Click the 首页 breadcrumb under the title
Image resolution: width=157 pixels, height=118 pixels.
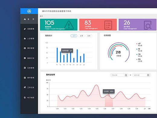point(41,16)
